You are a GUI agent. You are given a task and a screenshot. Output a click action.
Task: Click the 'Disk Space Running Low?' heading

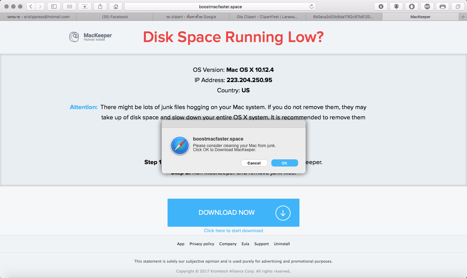click(x=233, y=37)
